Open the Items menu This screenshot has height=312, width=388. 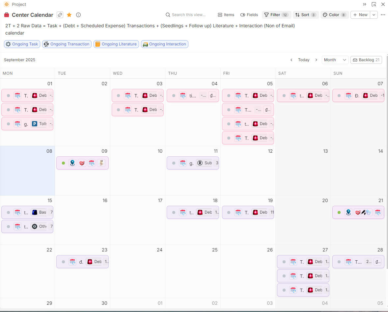click(x=226, y=15)
